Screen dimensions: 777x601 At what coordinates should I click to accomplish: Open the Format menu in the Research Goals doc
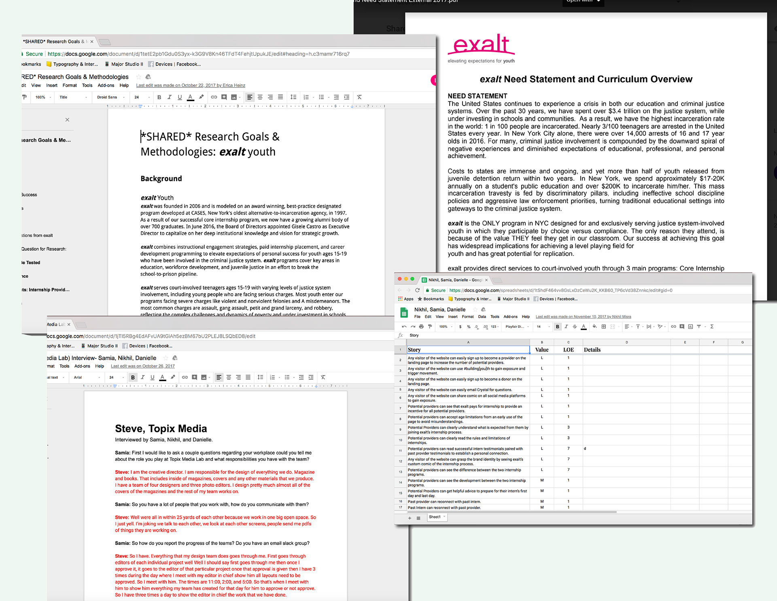point(70,85)
